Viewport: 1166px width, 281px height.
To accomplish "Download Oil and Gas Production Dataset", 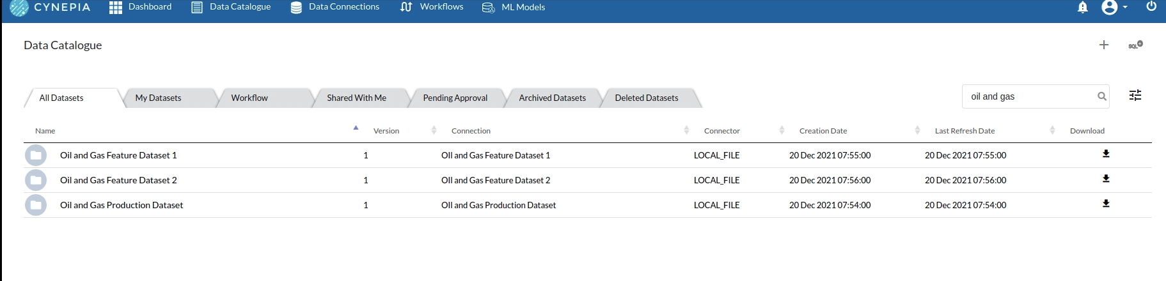I will click(1105, 204).
